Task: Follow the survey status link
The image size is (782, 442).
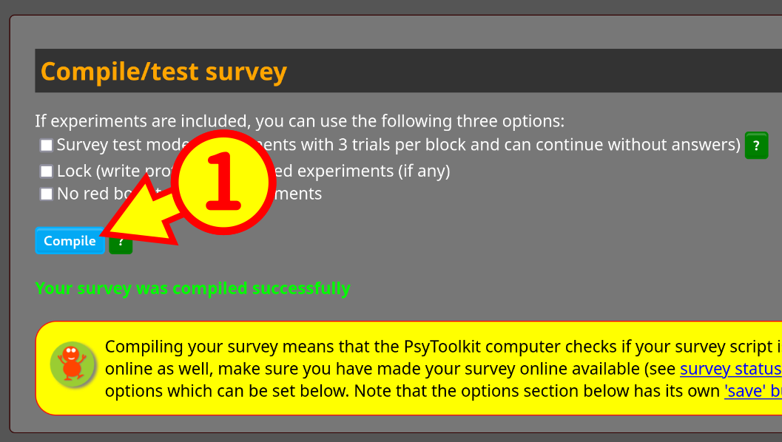Action: (731, 369)
